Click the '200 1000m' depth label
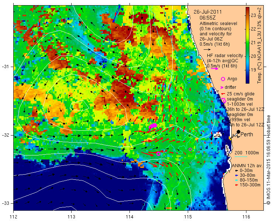 click(247, 153)
